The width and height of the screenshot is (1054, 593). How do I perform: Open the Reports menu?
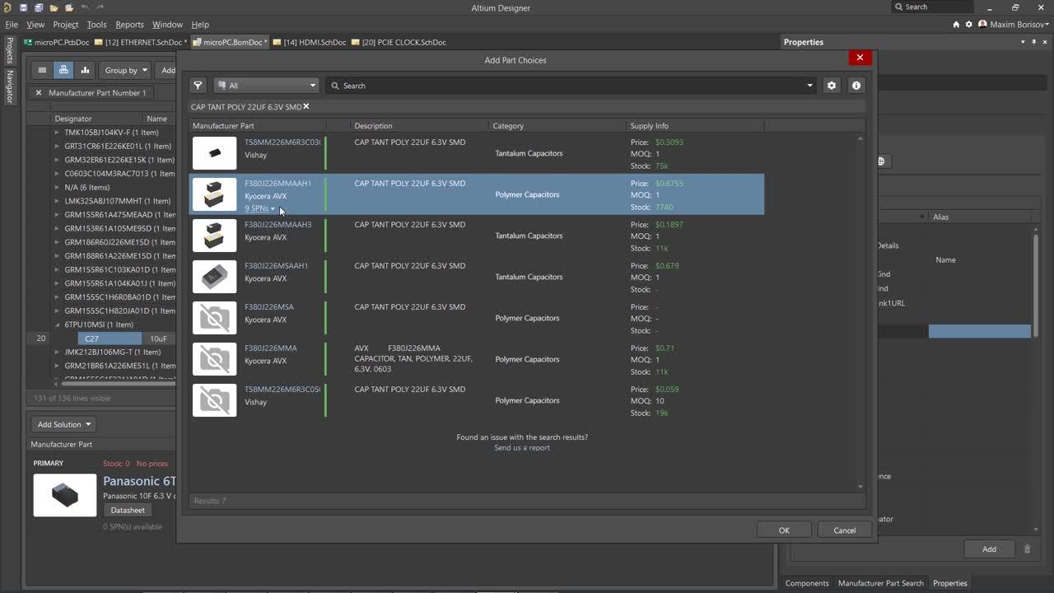click(x=129, y=25)
